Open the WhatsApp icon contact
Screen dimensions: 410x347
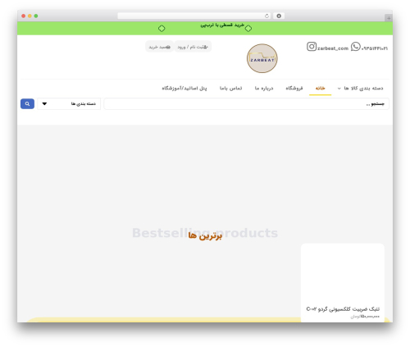(356, 47)
